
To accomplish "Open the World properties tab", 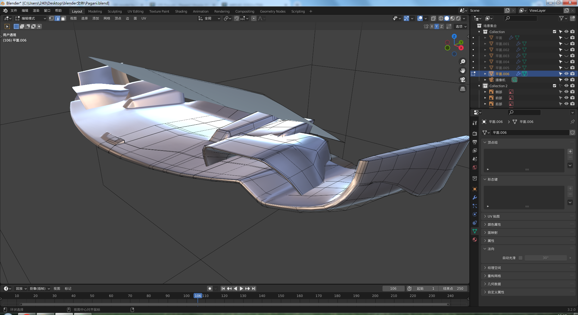I will coord(475,167).
